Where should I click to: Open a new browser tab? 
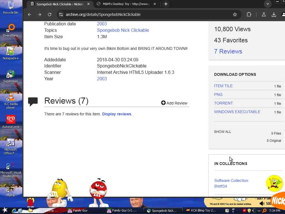(x=166, y=4)
